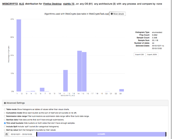Enable the Sanitize data option
Viewport: 172px width, 139px height.
[x=5, y=120]
